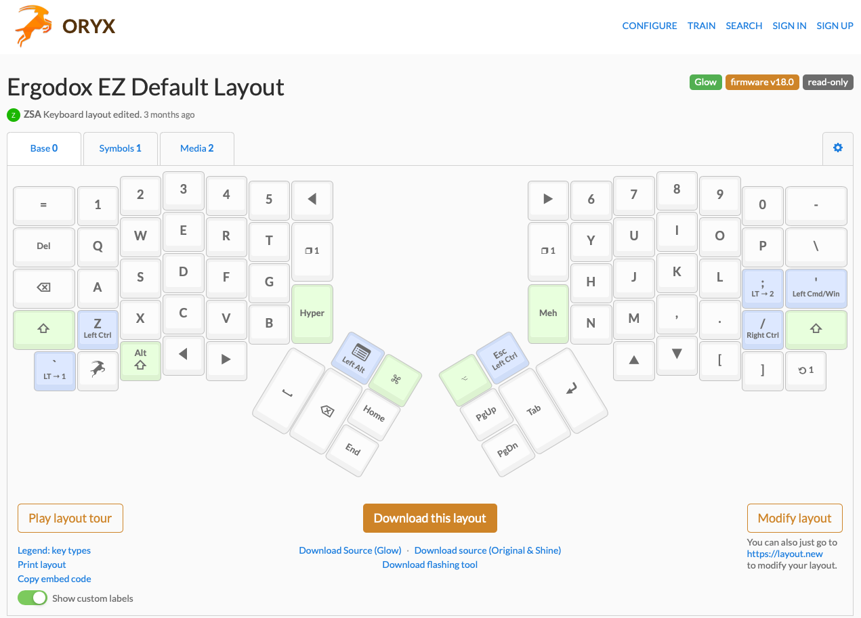Open the blue gear settings icon
This screenshot has width=861, height=618.
[838, 148]
